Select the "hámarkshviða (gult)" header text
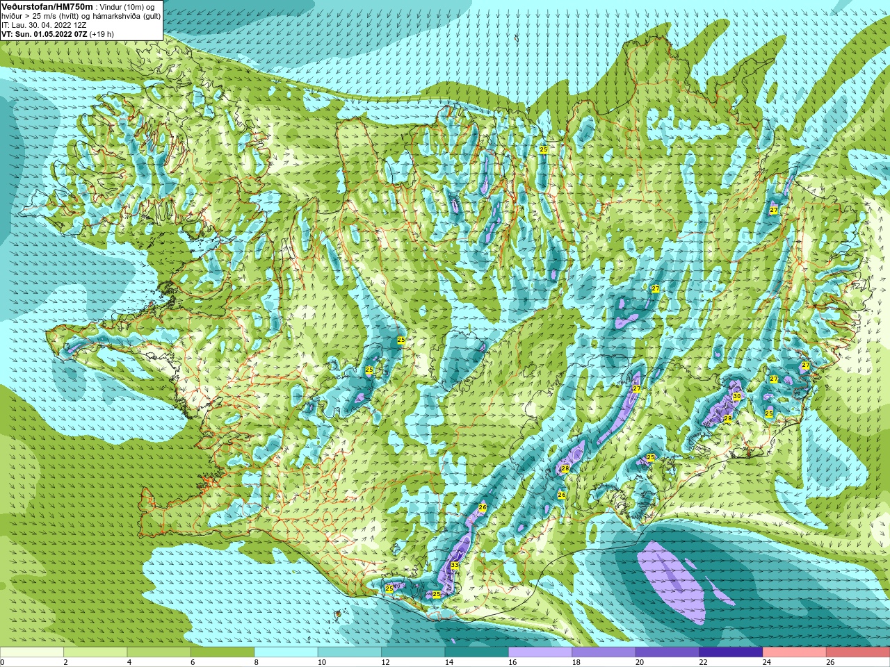 point(127,16)
